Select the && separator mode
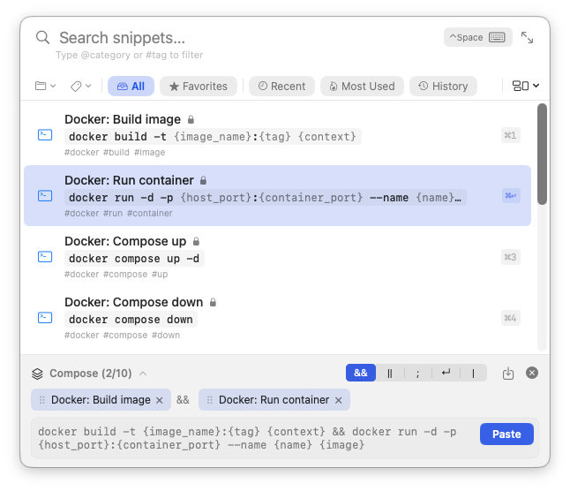This screenshot has height=491, width=570. [x=361, y=373]
